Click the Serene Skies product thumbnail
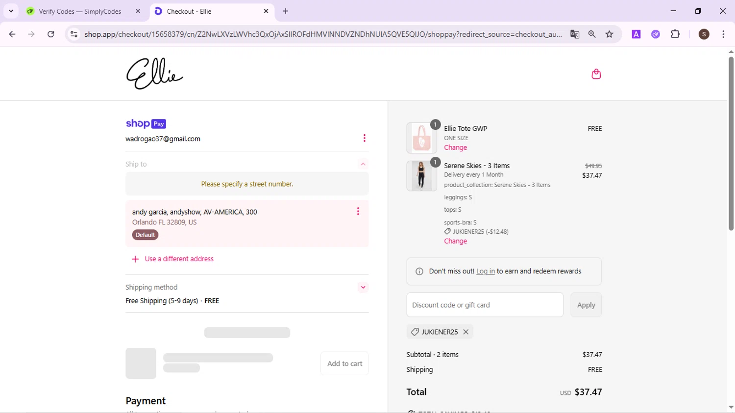Image resolution: width=735 pixels, height=413 pixels. 421,176
